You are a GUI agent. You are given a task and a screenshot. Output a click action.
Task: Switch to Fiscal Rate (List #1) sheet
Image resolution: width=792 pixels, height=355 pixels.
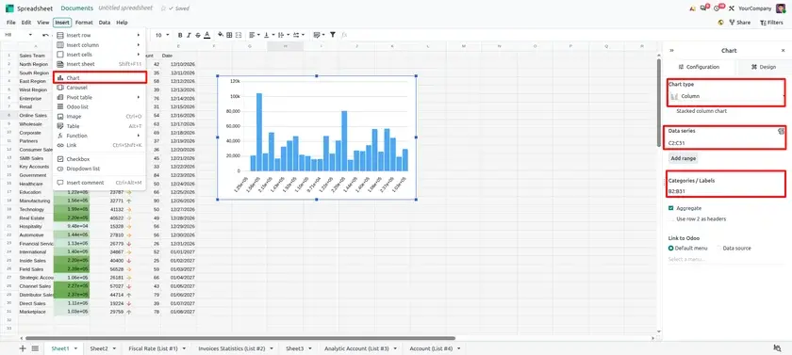[x=153, y=348]
